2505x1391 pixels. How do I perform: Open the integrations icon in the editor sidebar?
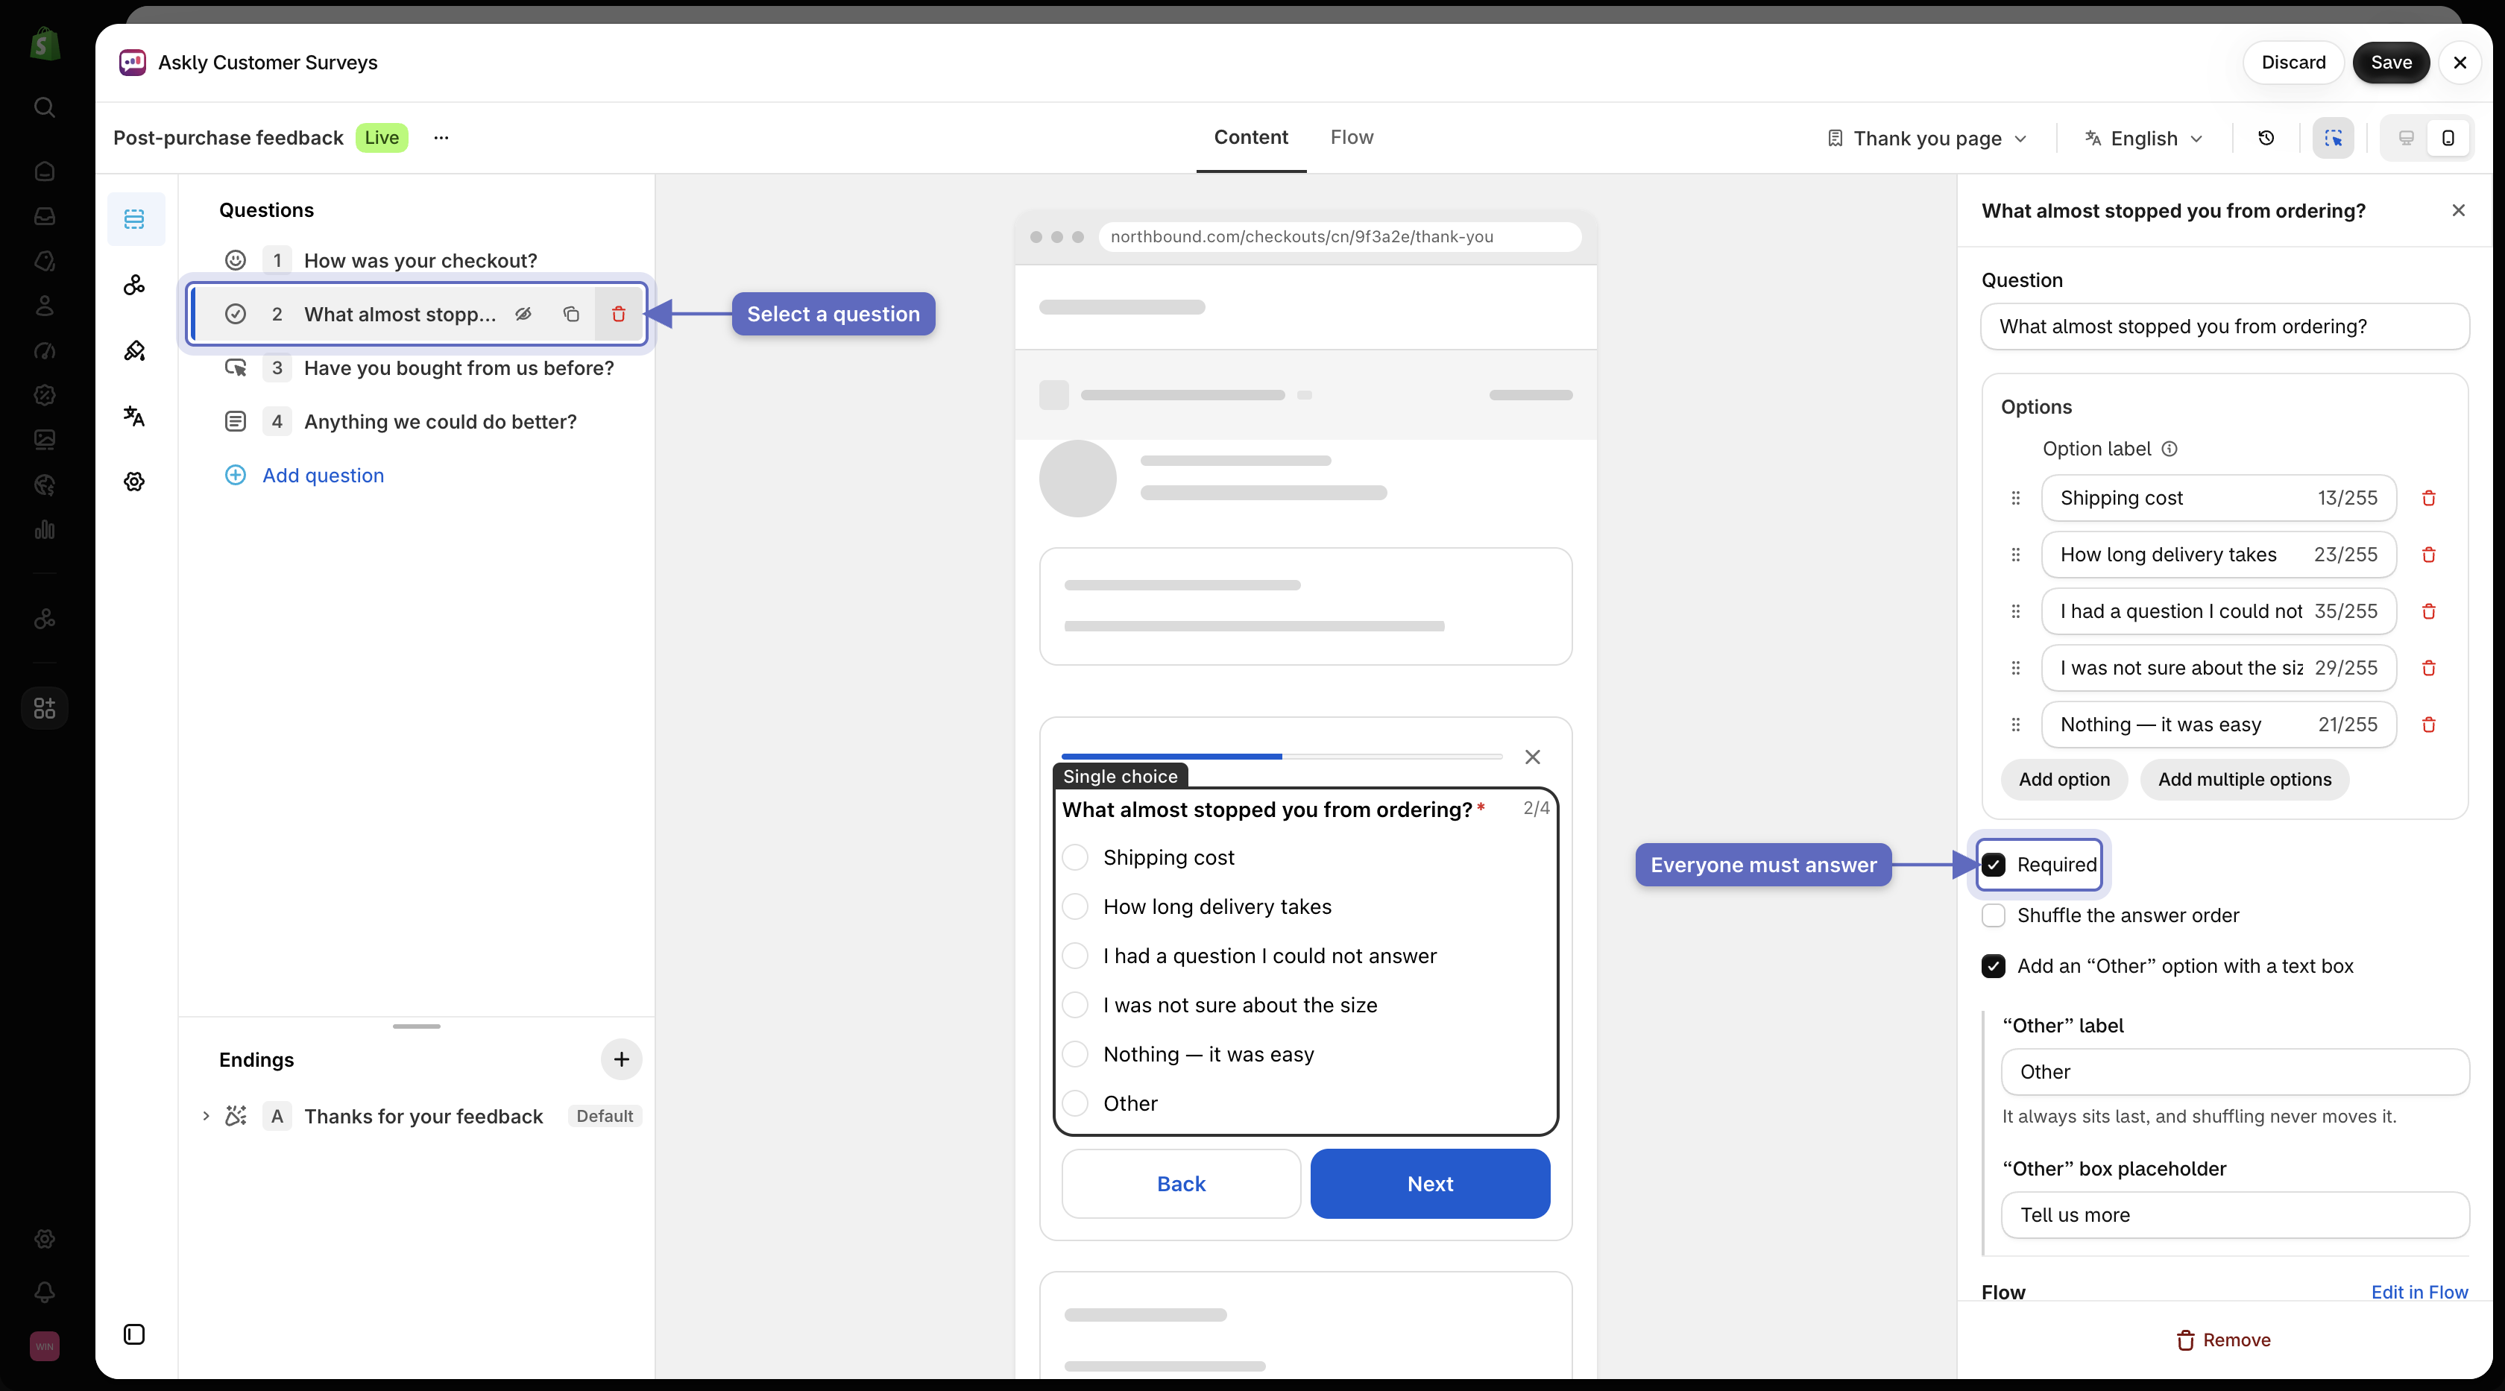tap(134, 285)
